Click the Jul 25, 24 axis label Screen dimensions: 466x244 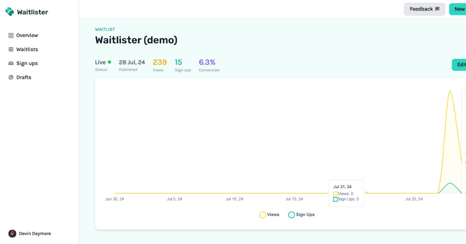414,199
